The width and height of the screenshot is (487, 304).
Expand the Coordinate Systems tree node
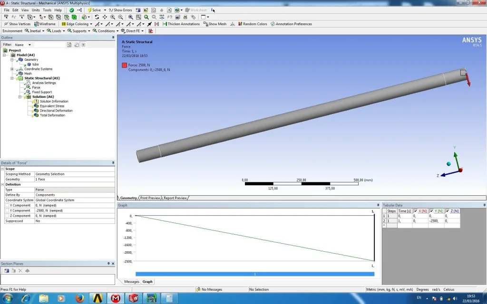(x=12, y=69)
